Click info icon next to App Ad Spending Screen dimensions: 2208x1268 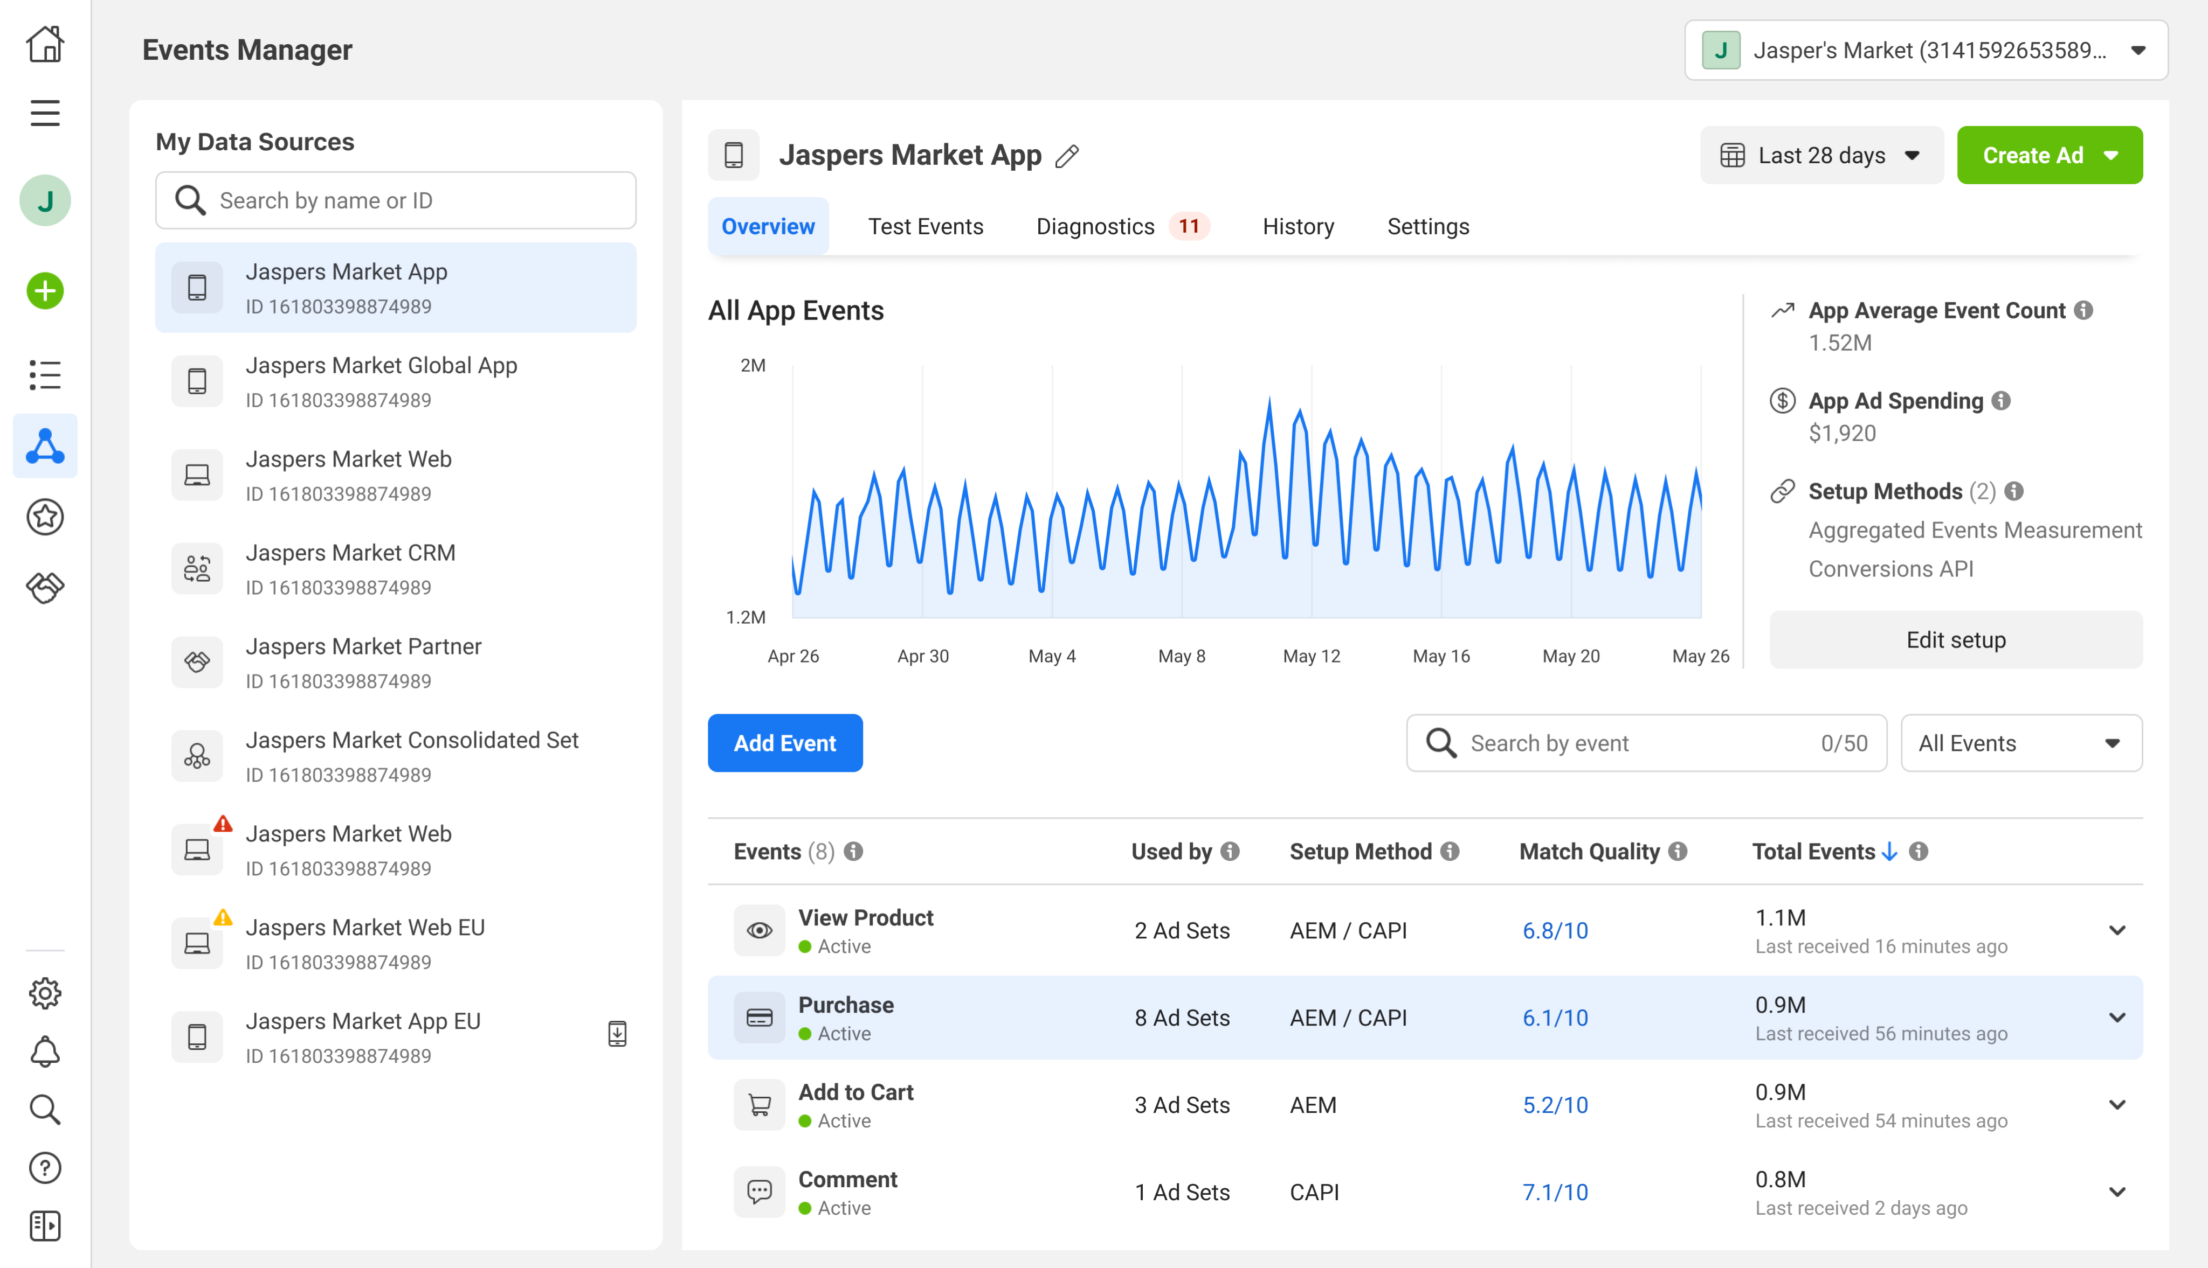click(2002, 401)
